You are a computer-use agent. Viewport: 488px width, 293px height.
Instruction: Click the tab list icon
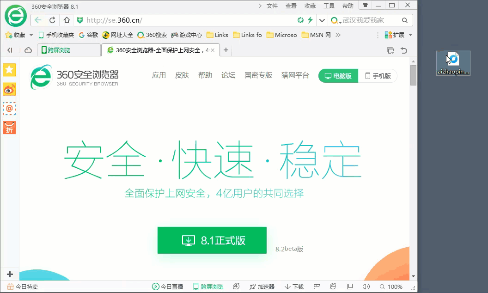390,50
